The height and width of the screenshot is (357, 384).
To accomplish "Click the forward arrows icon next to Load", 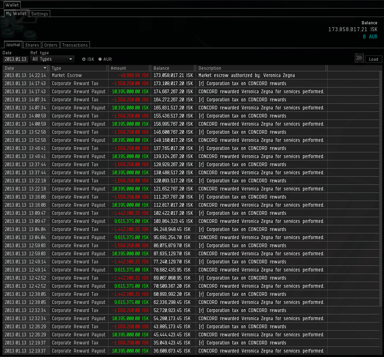I will click(359, 58).
